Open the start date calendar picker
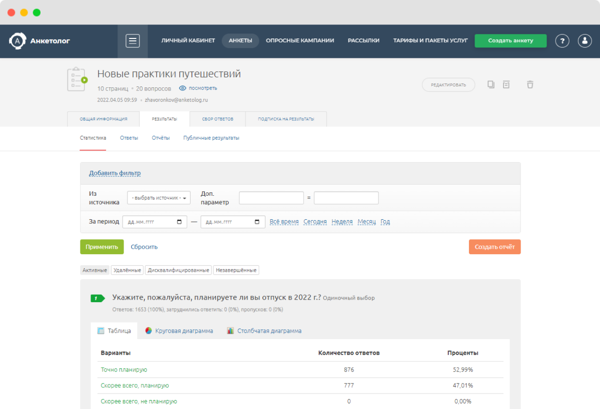Viewport: 600px width, 409px height. click(179, 222)
